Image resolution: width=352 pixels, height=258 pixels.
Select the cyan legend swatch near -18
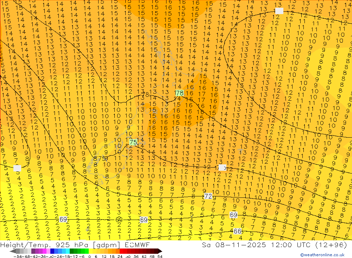[68, 251]
